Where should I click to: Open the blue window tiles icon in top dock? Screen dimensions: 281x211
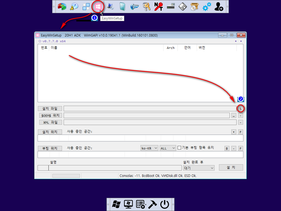click(x=86, y=7)
